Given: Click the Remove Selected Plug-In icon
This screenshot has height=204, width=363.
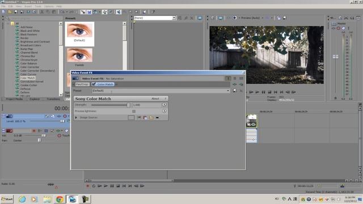Looking at the screenshot, I should (x=241, y=84).
